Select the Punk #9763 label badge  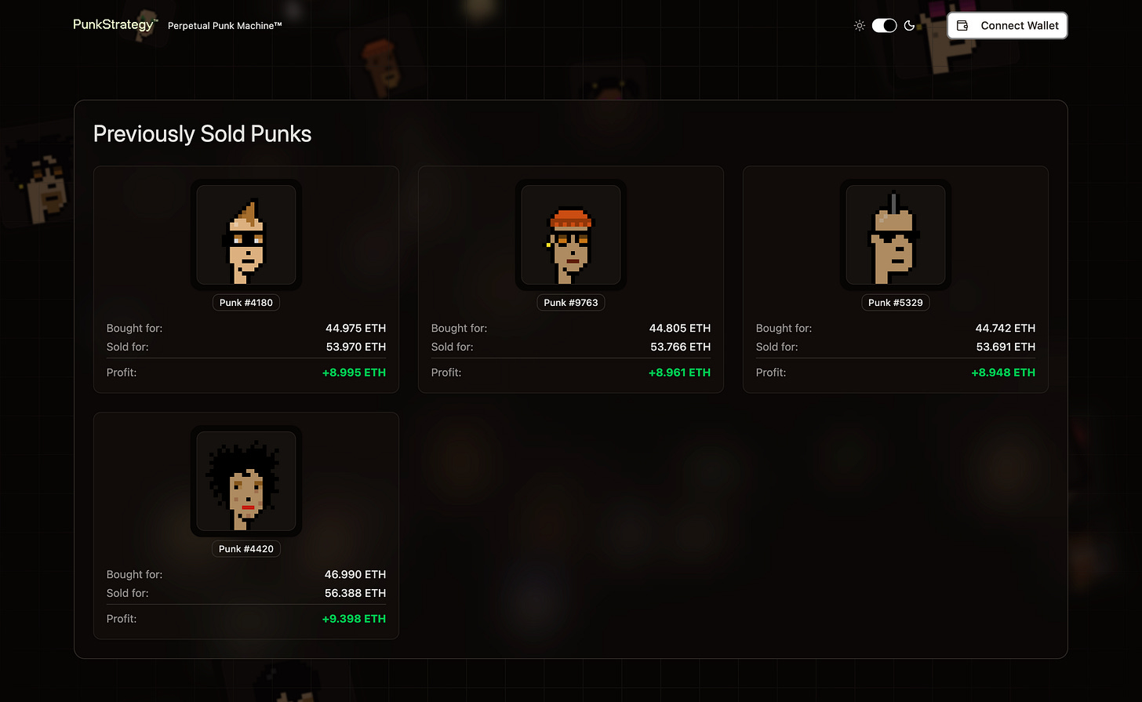click(x=571, y=303)
